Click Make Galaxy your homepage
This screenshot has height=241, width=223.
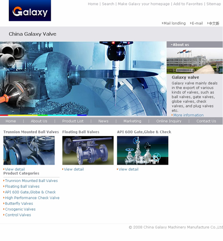point(144,4)
